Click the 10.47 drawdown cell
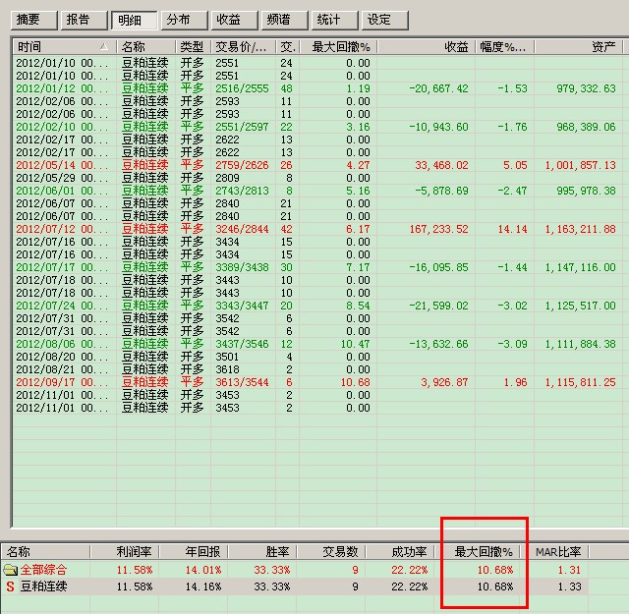This screenshot has width=629, height=614. click(x=356, y=344)
